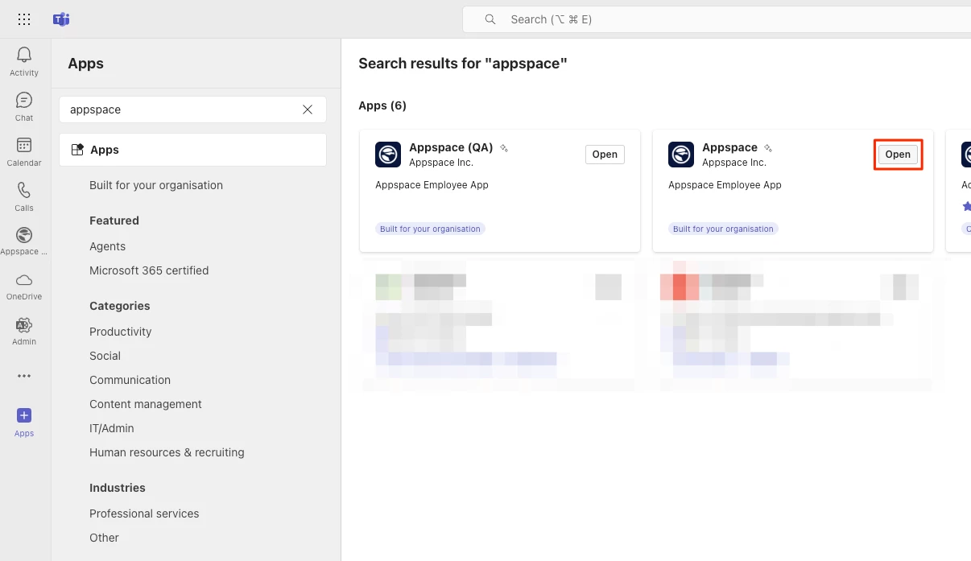
Task: Open OneDrive from the sidebar
Action: tap(24, 286)
